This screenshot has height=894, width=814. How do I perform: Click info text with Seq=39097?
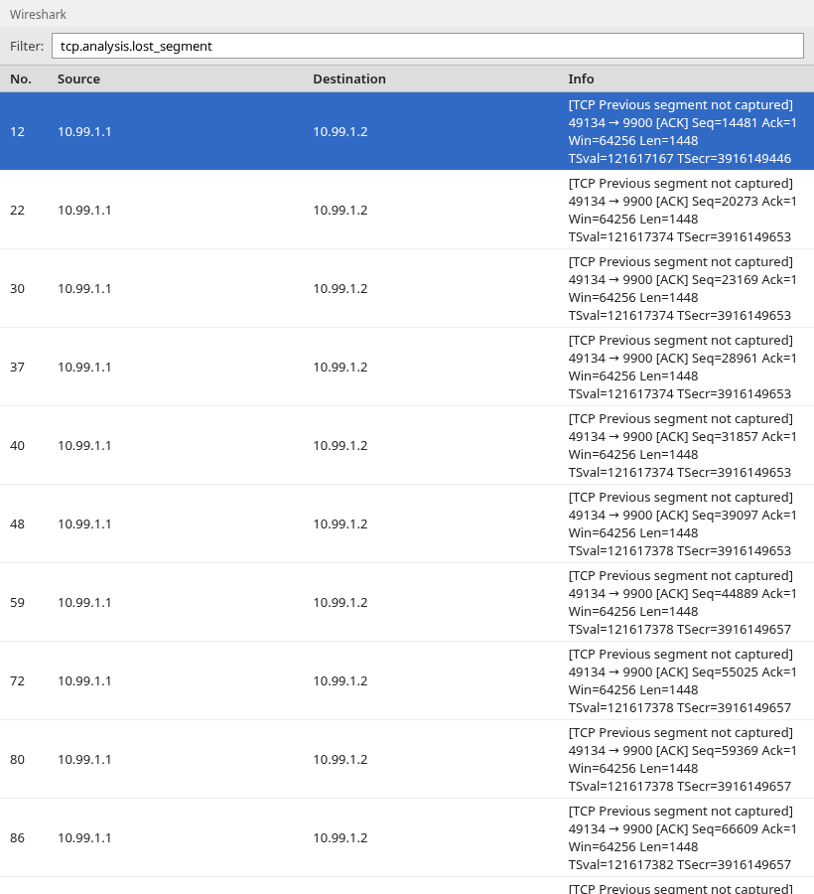[x=682, y=524]
